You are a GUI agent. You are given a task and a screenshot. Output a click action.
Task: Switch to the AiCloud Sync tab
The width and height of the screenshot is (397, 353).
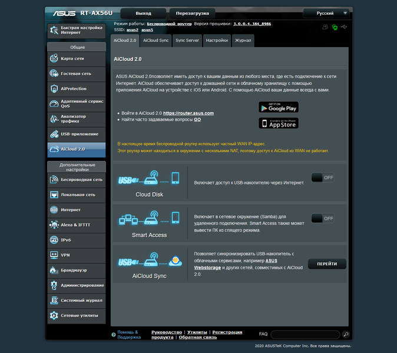[x=156, y=41]
